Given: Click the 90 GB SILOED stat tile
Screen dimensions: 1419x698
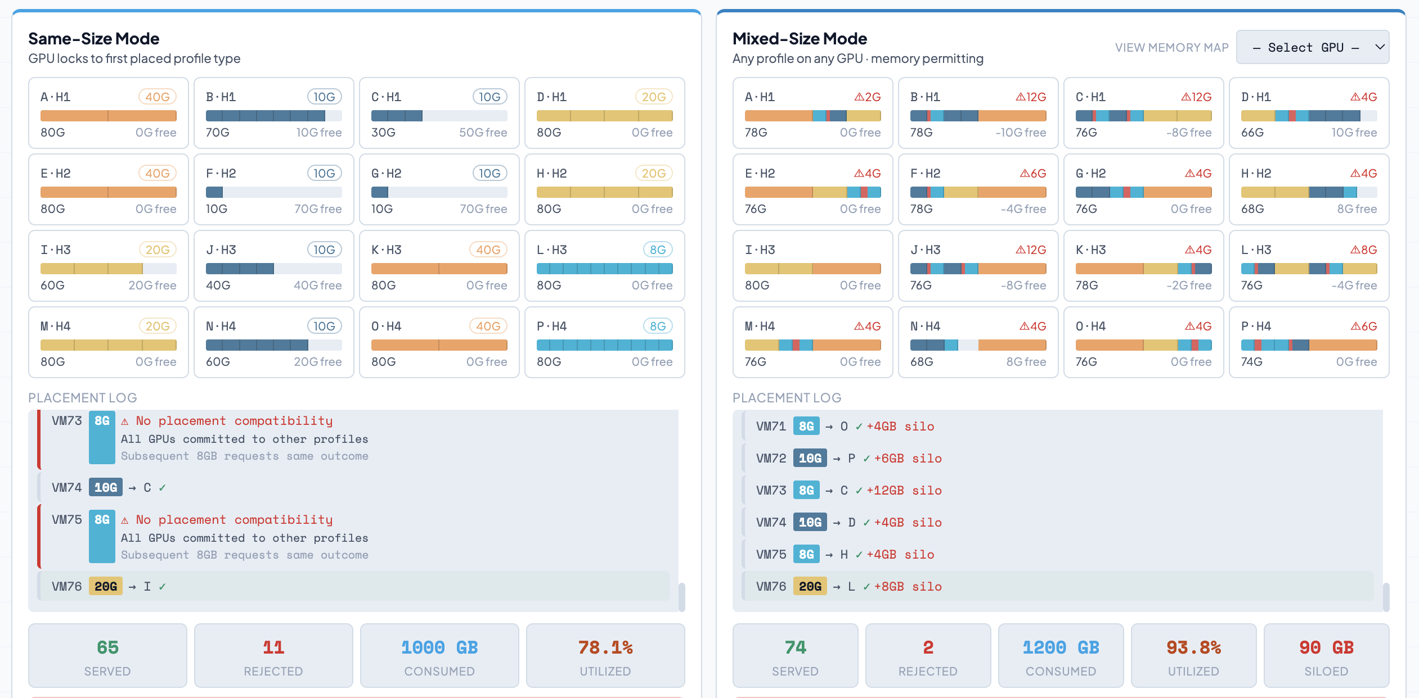Looking at the screenshot, I should [x=1326, y=655].
